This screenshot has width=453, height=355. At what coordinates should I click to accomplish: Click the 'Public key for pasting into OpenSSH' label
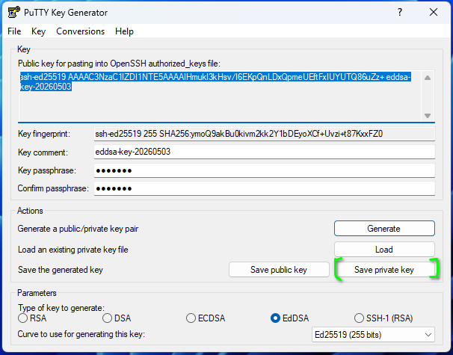point(119,64)
